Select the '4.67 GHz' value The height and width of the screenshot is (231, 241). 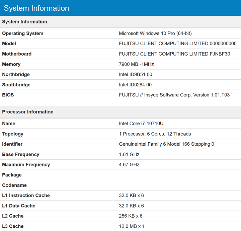tap(129, 165)
